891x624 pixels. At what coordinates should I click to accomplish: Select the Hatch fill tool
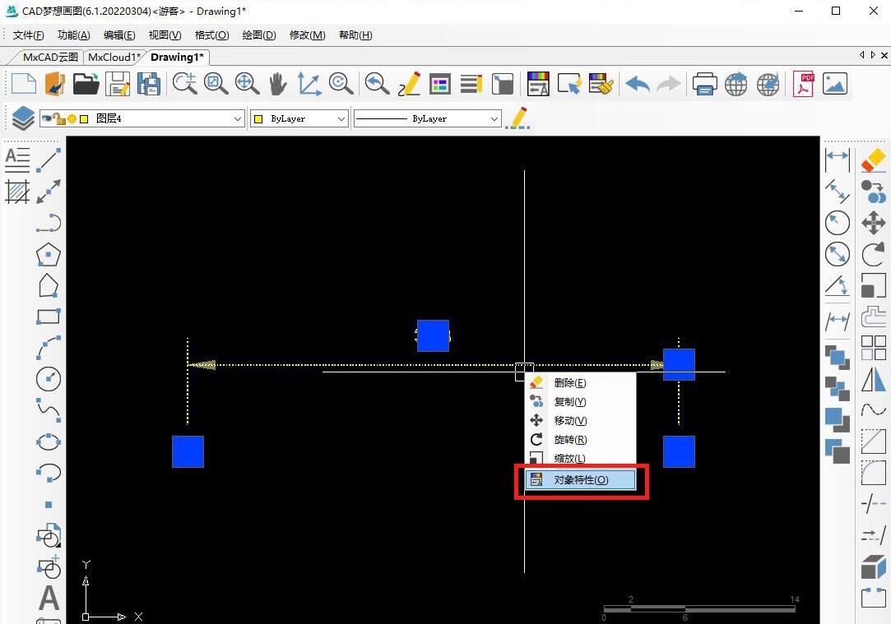17,192
